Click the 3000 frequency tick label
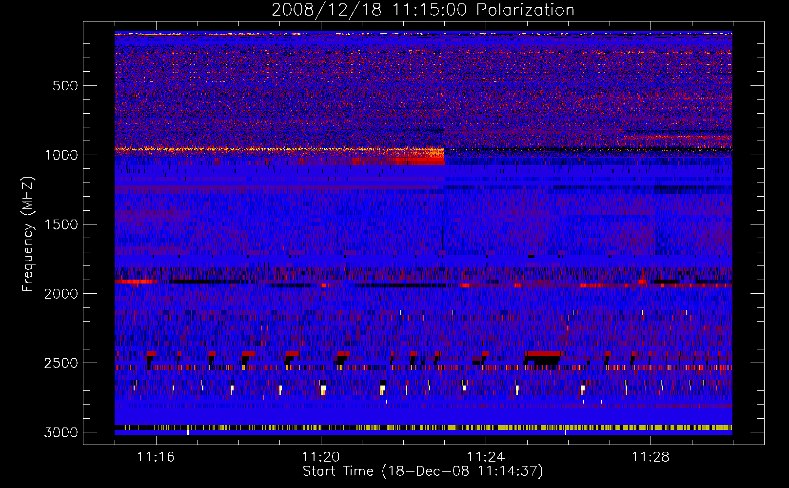The image size is (789, 488). coord(61,432)
